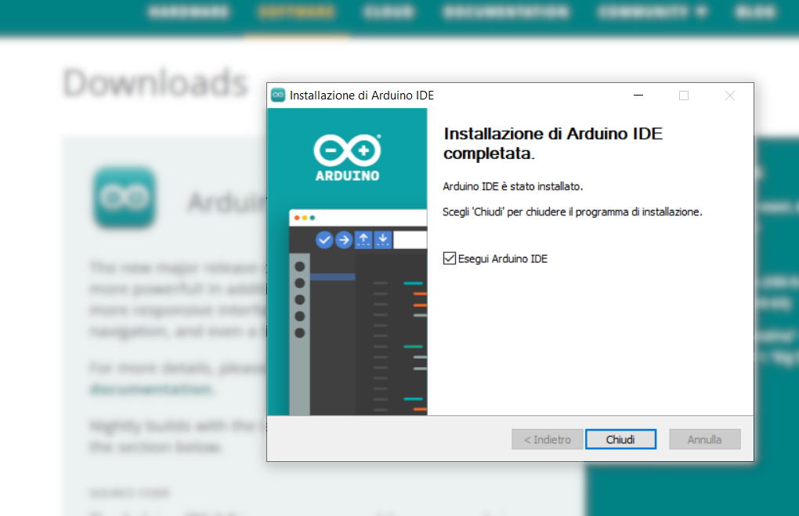The image size is (799, 516).
Task: Expand the Community dropdown in webpage header
Action: click(x=653, y=13)
